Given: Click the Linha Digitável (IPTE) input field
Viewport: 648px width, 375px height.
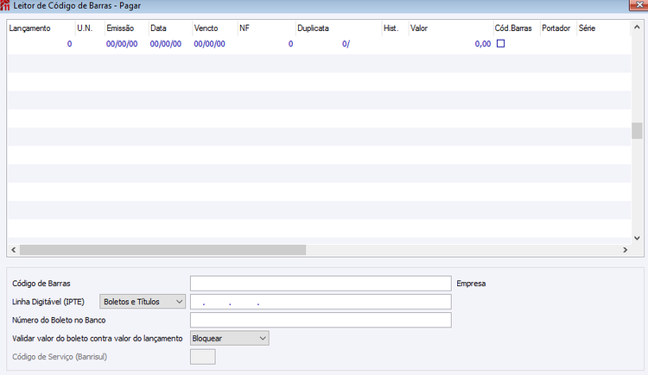Looking at the screenshot, I should pyautogui.click(x=321, y=302).
